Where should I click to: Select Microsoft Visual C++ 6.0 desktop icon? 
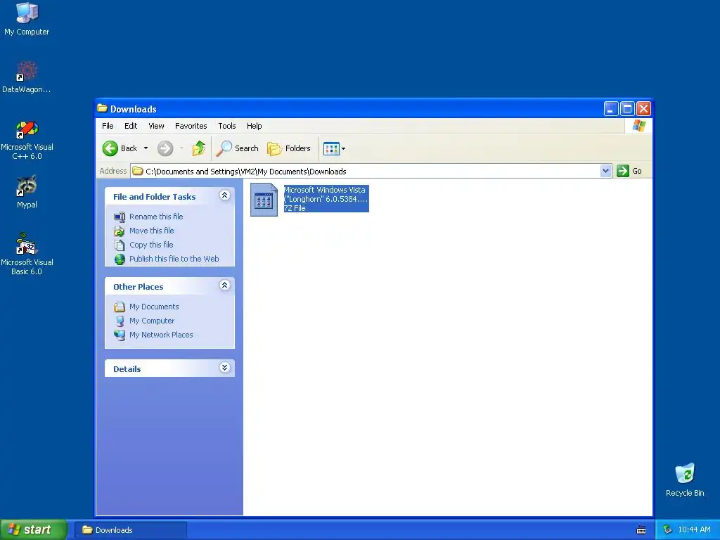pyautogui.click(x=27, y=140)
